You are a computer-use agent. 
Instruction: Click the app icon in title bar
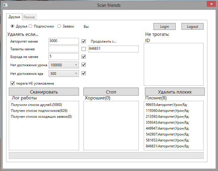click(5, 5)
